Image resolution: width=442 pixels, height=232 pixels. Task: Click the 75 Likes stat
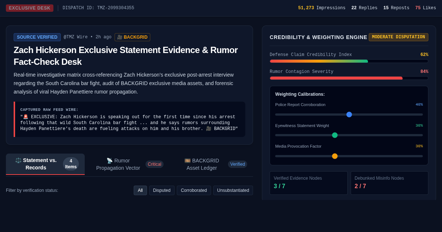click(x=426, y=8)
